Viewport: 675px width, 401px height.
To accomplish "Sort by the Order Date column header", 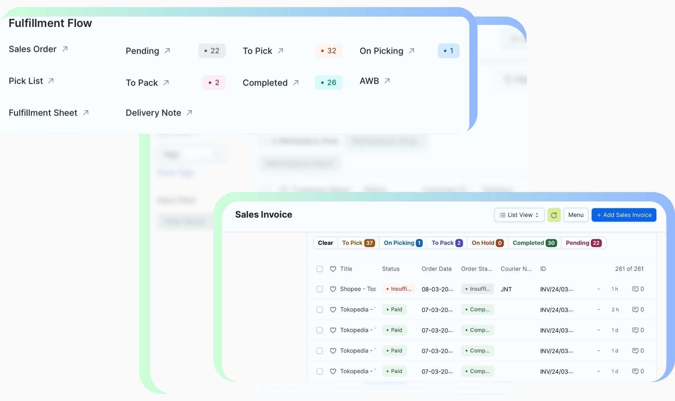I will (x=436, y=269).
